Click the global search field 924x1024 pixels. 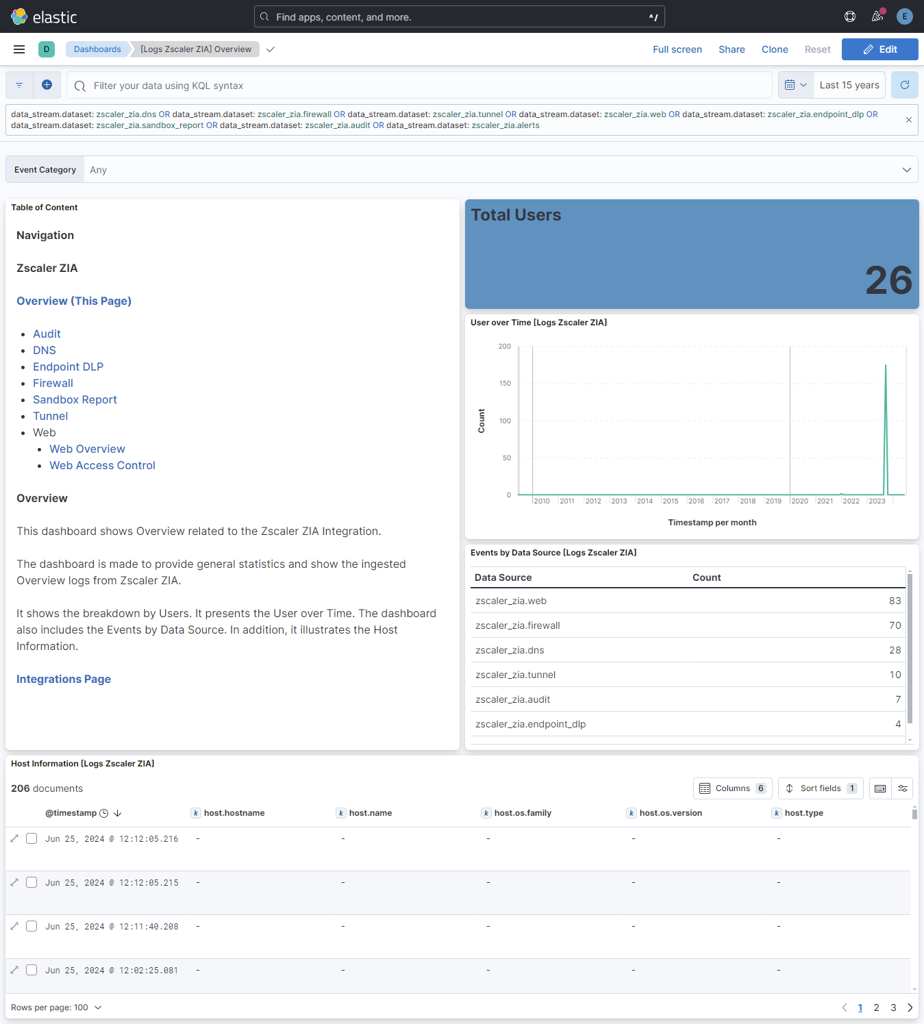tap(459, 16)
